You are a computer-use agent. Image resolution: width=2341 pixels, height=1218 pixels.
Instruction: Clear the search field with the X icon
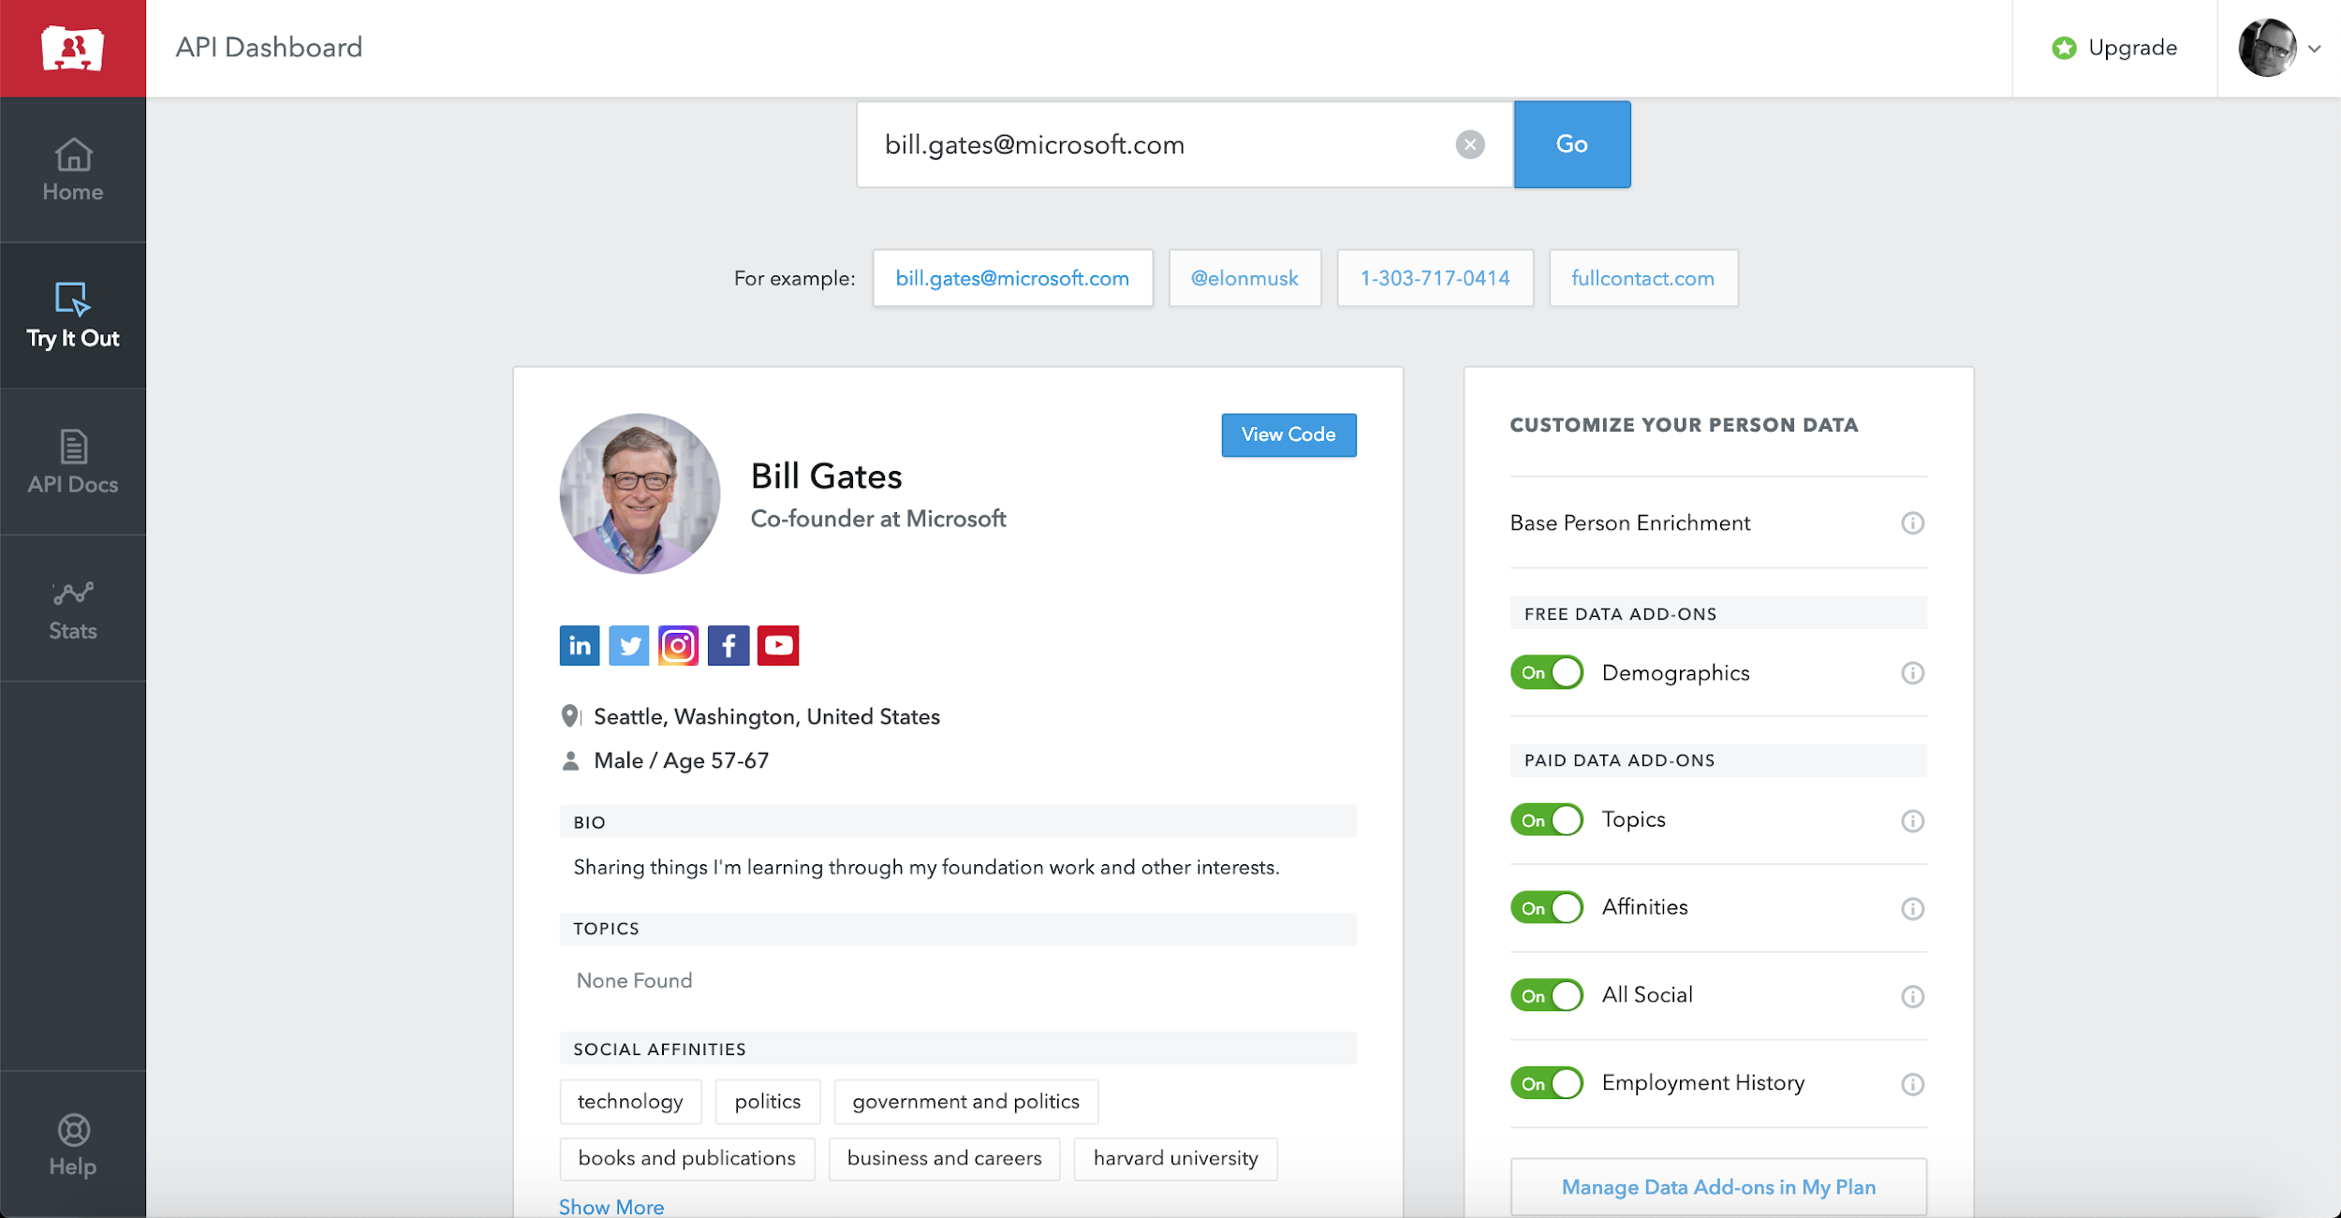[x=1469, y=144]
